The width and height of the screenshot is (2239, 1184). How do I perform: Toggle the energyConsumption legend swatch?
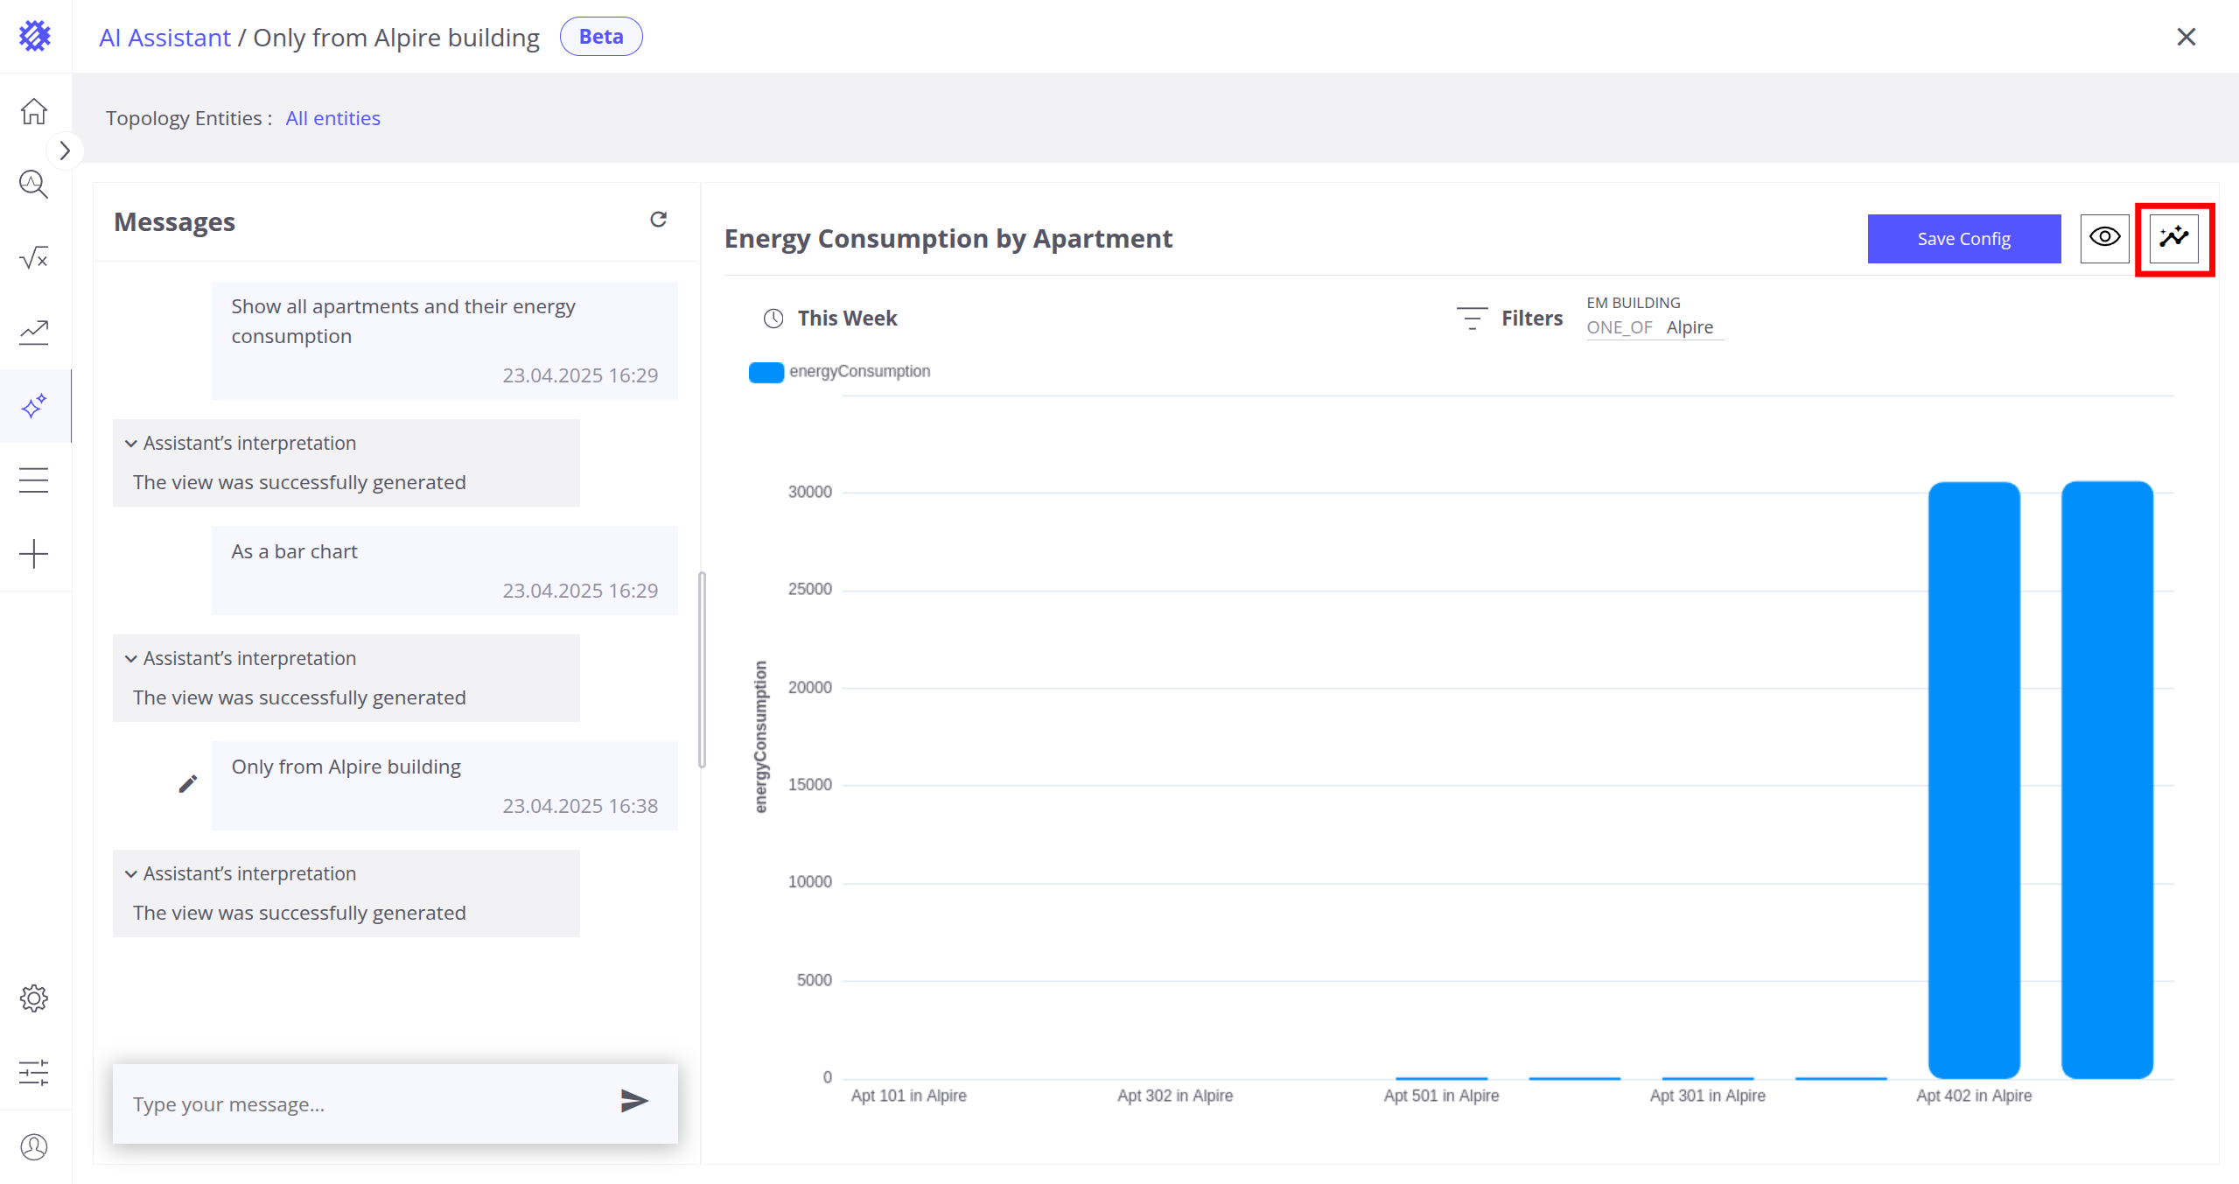[766, 372]
